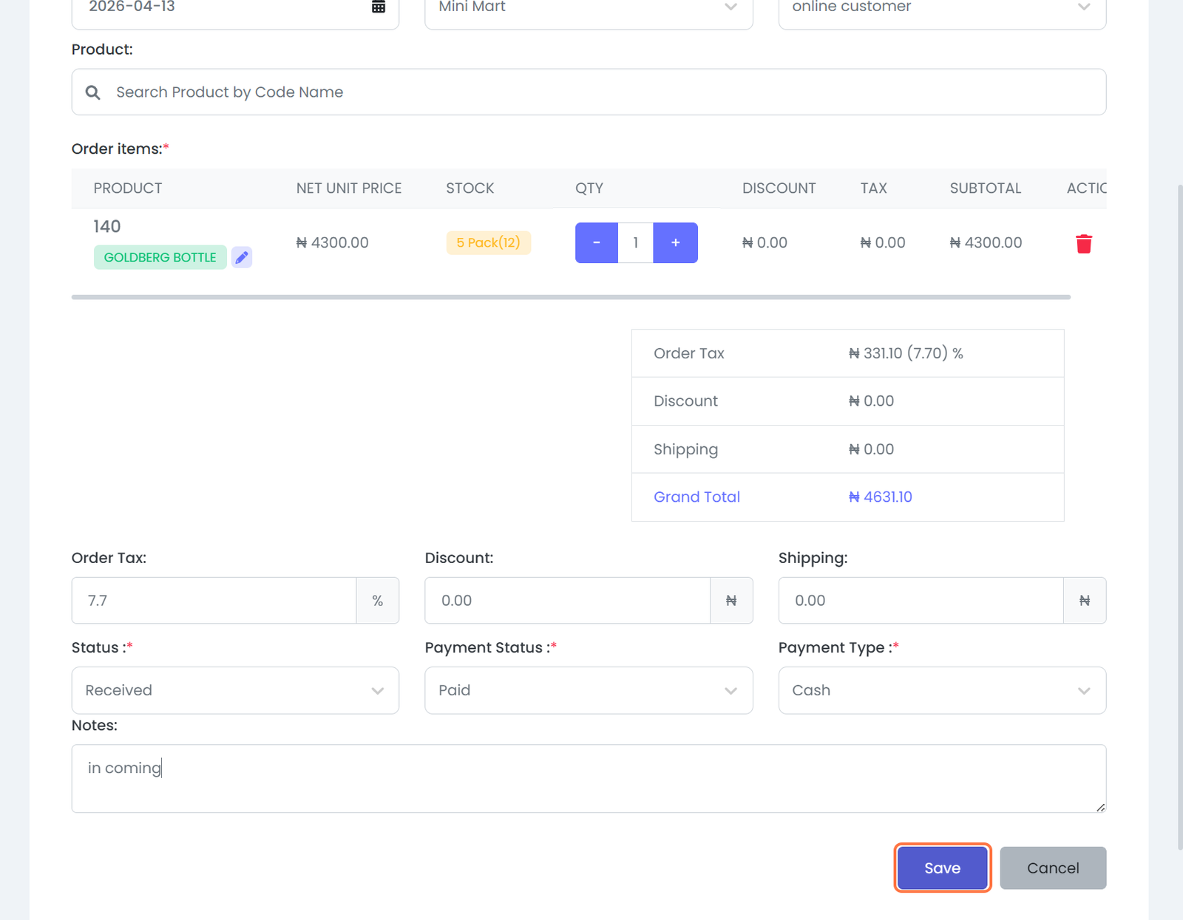Viewport: 1183px width, 920px height.
Task: Cancel the order form
Action: (1052, 868)
